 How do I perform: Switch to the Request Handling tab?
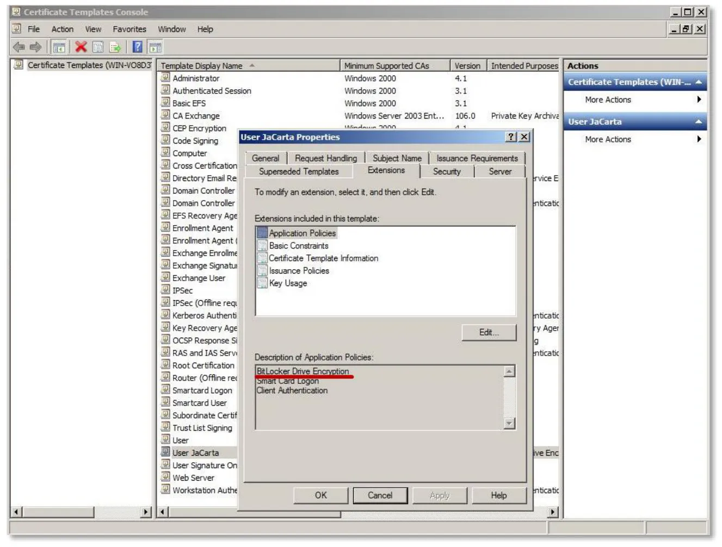(x=326, y=158)
